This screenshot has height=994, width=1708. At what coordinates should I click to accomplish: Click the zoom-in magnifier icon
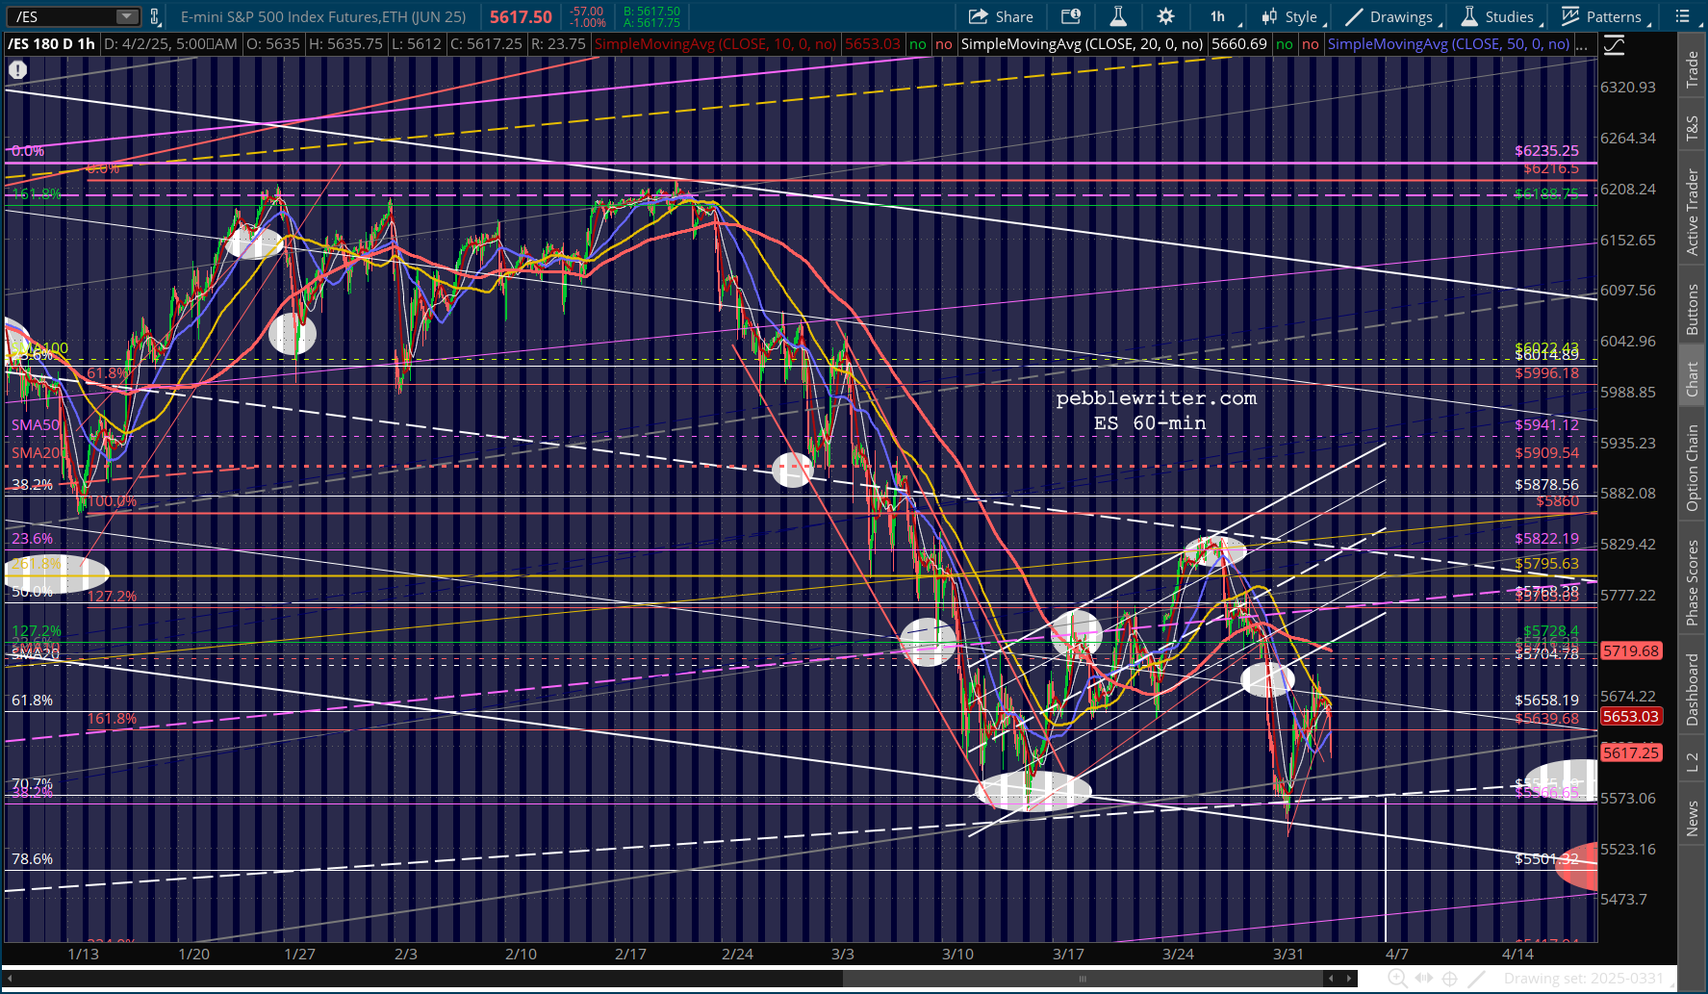pos(1397,979)
